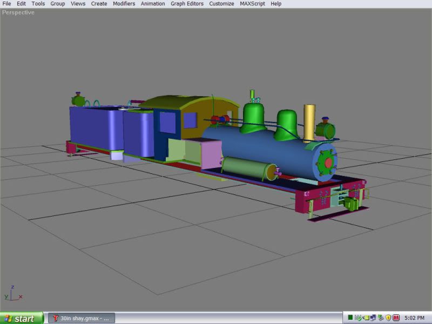Open the Customize menu
Image resolution: width=432 pixels, height=324 pixels.
[x=221, y=4]
